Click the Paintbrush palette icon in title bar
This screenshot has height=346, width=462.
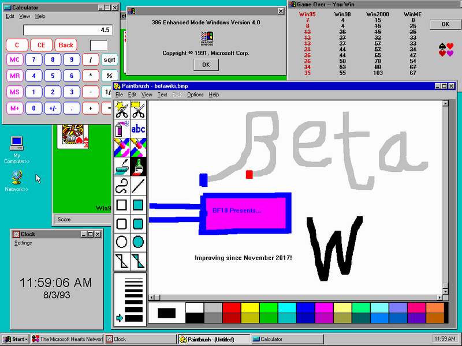click(x=117, y=86)
